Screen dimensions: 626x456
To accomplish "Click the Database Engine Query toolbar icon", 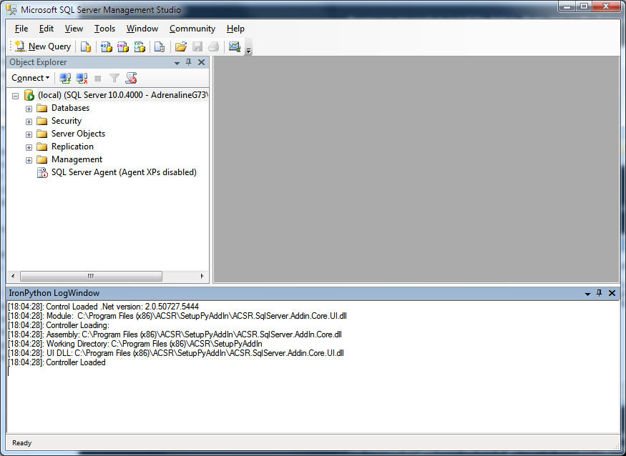I will (86, 46).
